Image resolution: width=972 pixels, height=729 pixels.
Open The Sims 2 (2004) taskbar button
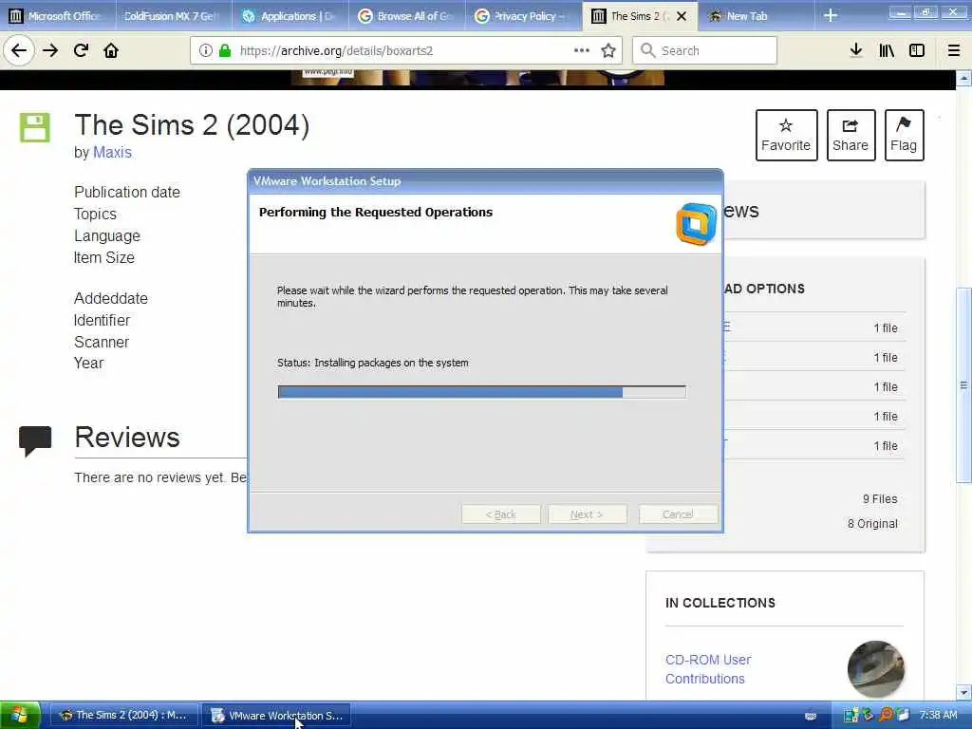coord(124,716)
